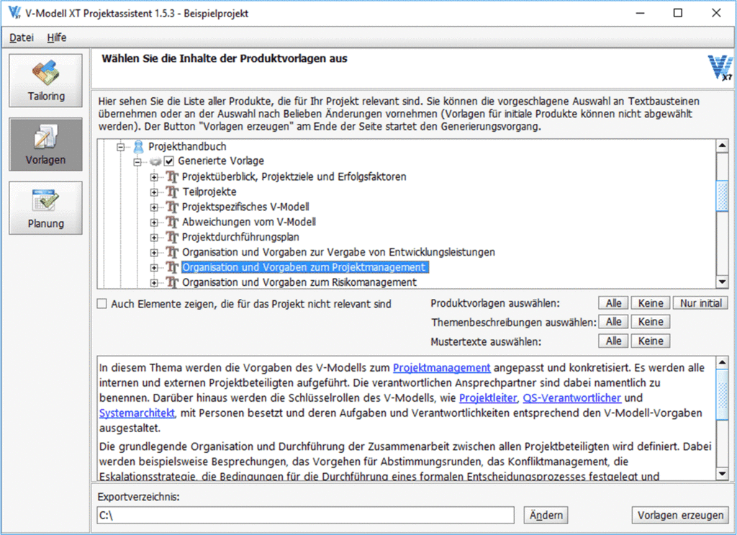Click the text icon for Projektüberblick, Projektziele und Erfolgsfaktoren
Screen dimensions: 737x535
(172, 176)
